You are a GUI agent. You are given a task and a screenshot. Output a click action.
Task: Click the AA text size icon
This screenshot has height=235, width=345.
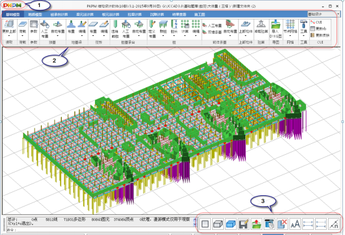click(x=295, y=224)
